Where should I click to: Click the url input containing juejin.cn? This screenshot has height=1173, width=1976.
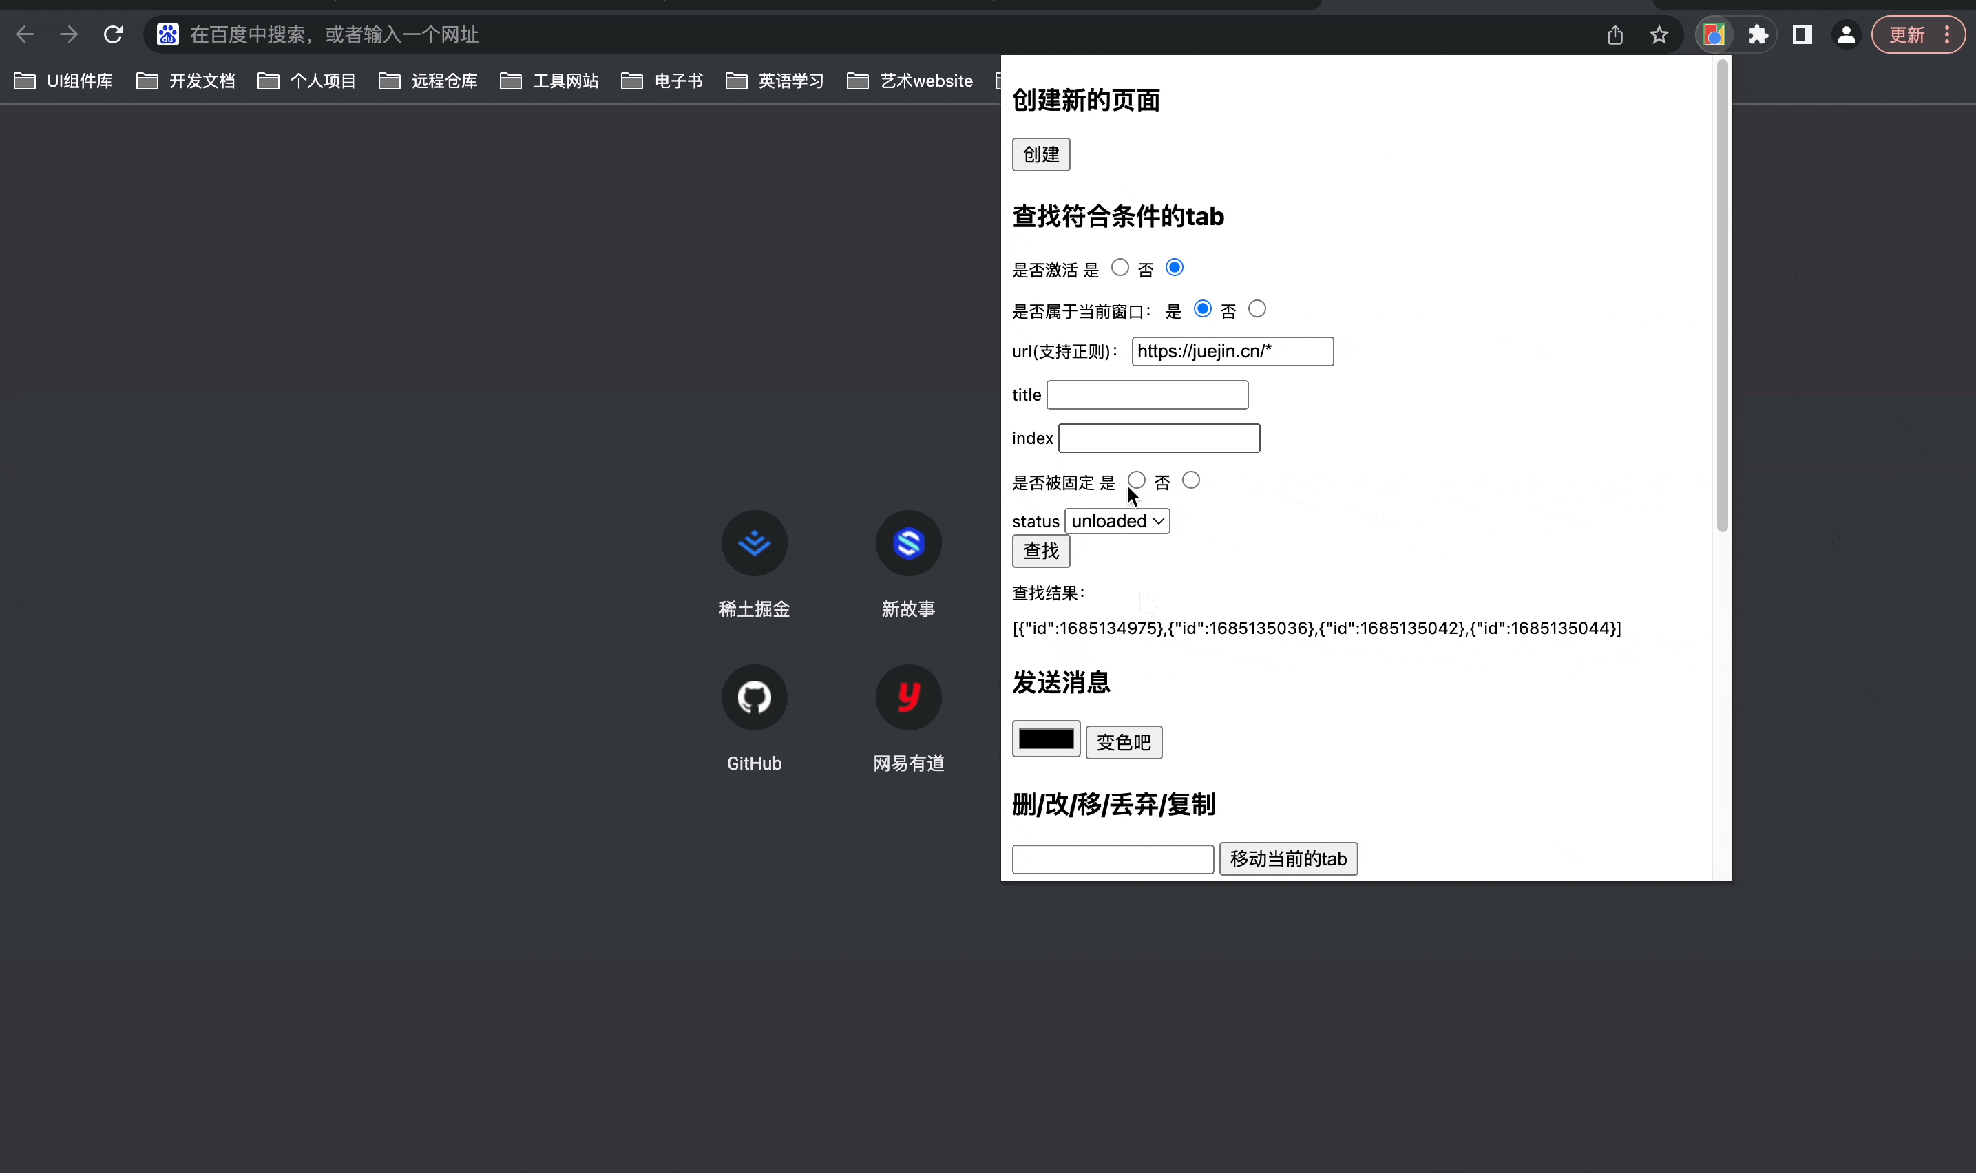tap(1232, 351)
